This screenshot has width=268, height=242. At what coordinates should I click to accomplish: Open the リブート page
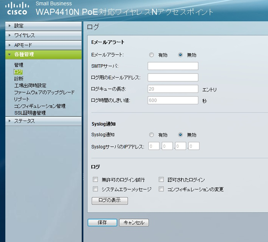[22, 99]
